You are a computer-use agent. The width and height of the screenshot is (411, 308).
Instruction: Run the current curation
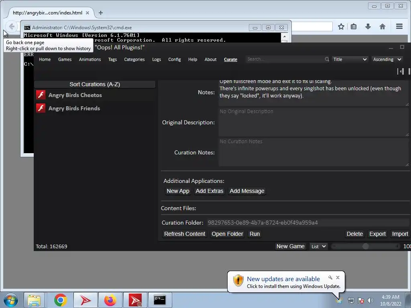(254, 234)
